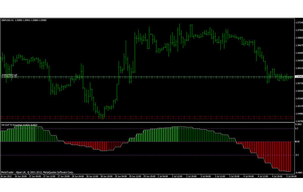The image size is (303, 192).
Task: Click the 0.00 indicator zero level label
Action: (297, 142)
